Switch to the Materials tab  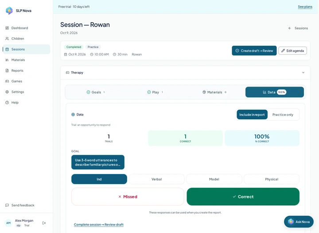coord(214,92)
